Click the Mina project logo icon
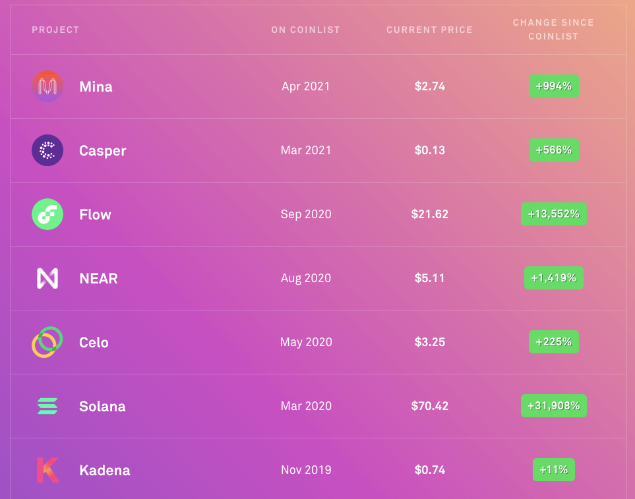Image resolution: width=635 pixels, height=499 pixels. point(47,86)
